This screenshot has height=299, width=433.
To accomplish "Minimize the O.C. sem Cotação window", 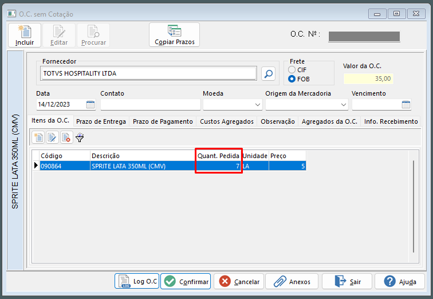I will (377, 14).
